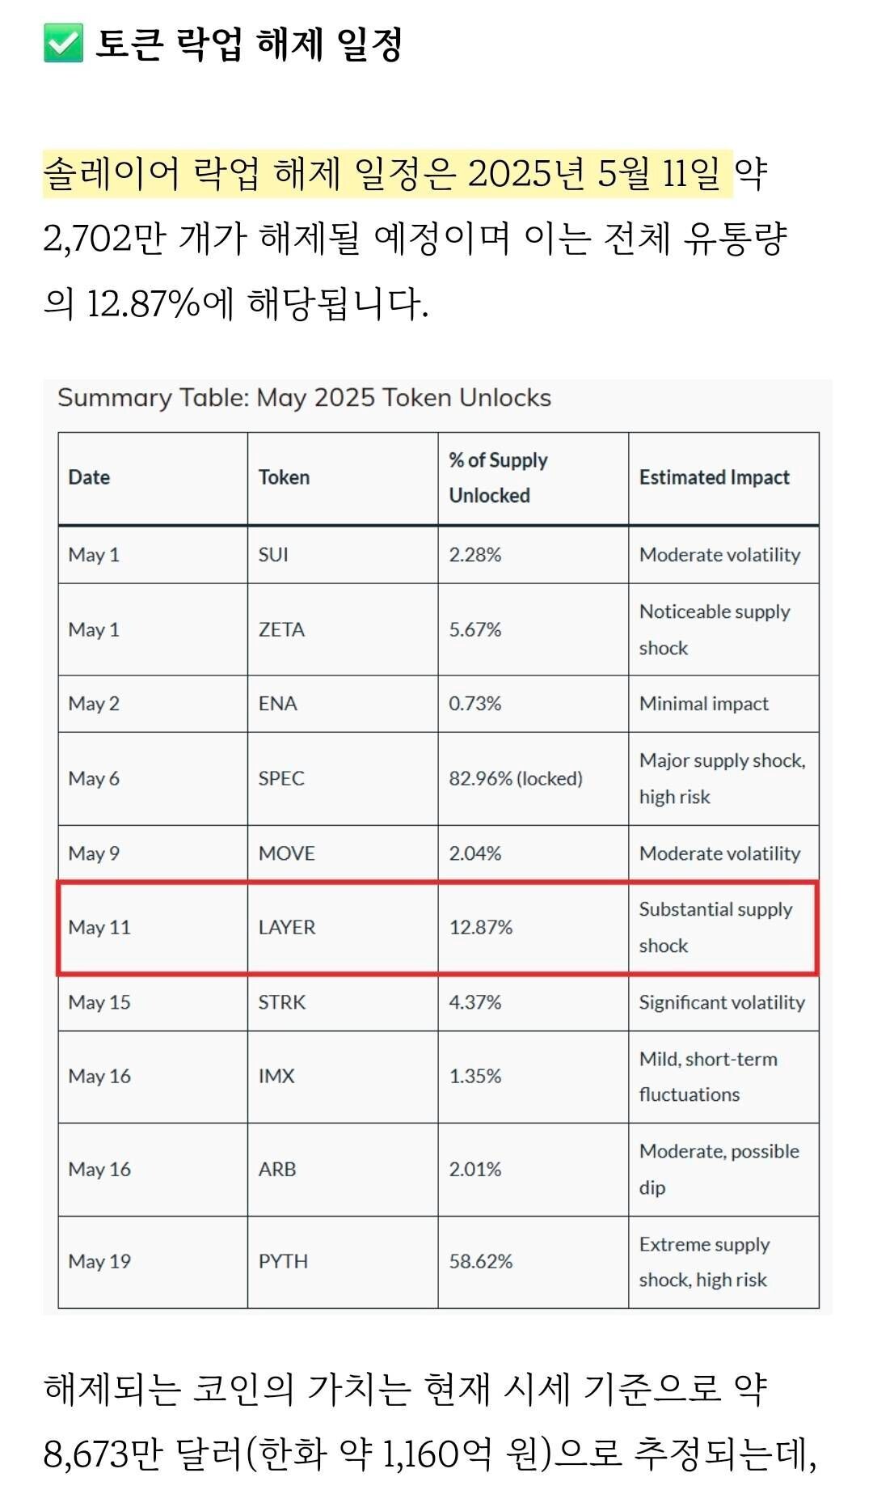The width and height of the screenshot is (873, 1490).
Task: Click the Summary Table May 2025 title
Action: coord(304,398)
